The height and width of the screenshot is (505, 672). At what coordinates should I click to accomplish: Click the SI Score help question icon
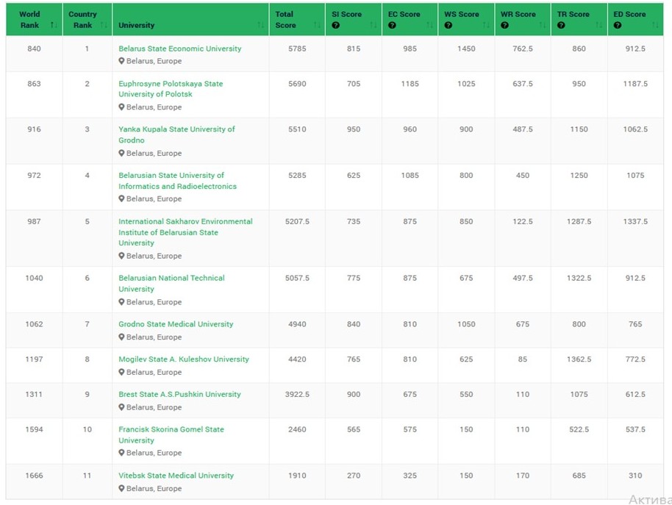(x=335, y=26)
